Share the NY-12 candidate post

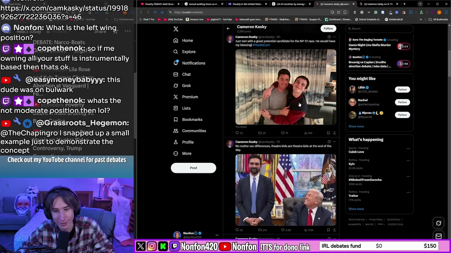click(x=334, y=133)
